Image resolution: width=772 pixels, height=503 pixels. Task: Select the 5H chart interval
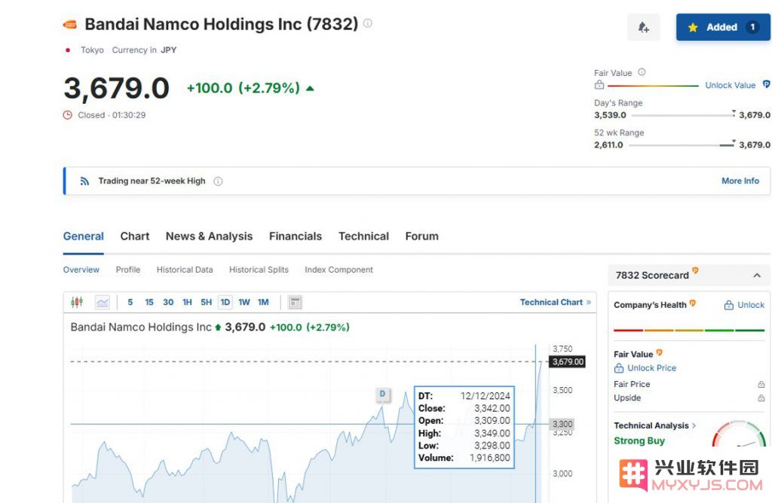click(207, 303)
